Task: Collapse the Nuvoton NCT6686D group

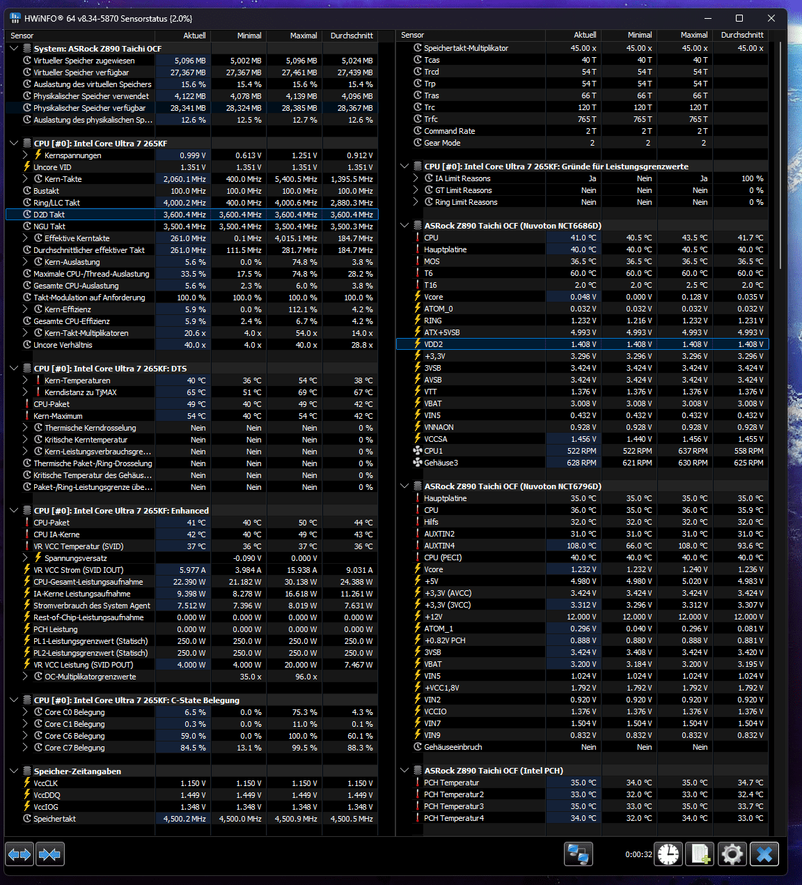Action: pos(404,226)
